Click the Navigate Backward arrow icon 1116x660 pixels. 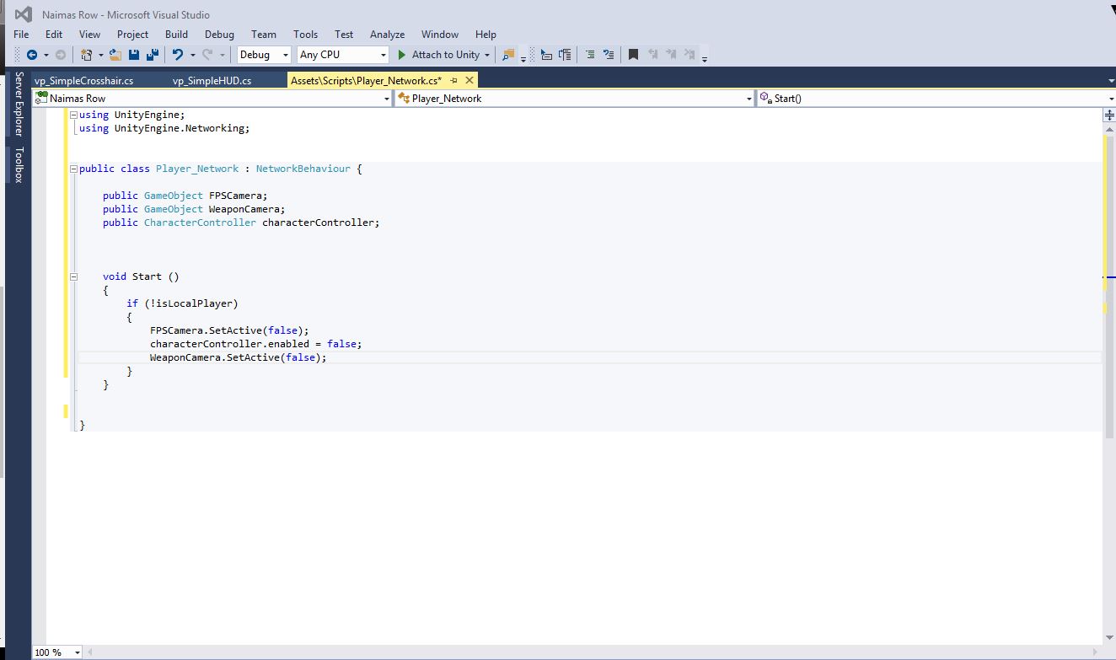pos(32,55)
